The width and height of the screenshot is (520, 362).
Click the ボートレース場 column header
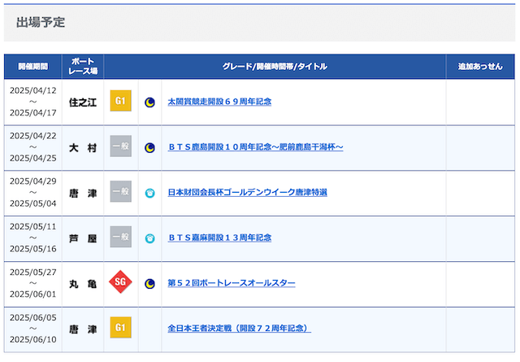83,67
